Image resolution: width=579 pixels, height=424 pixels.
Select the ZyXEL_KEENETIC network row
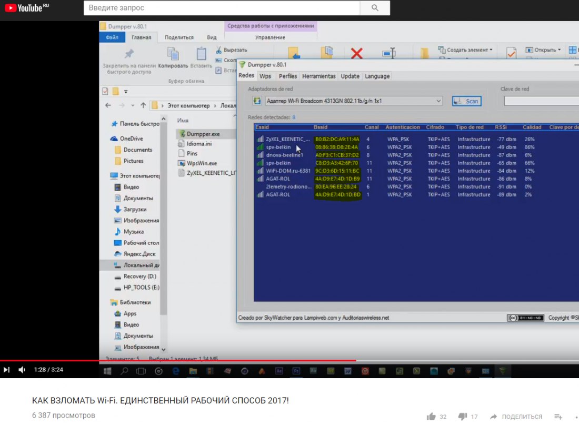(x=416, y=140)
